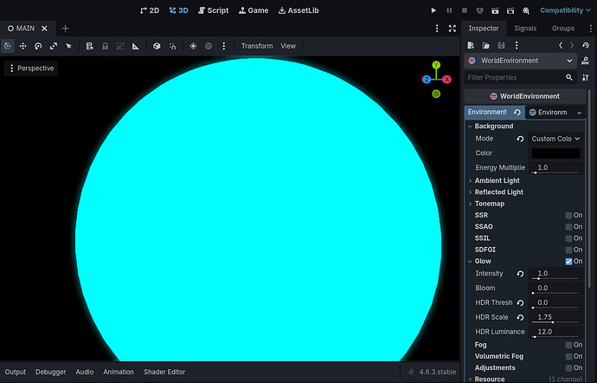Screen dimensions: 597x383
Task: Save the edited resource icon
Action: click(501, 45)
